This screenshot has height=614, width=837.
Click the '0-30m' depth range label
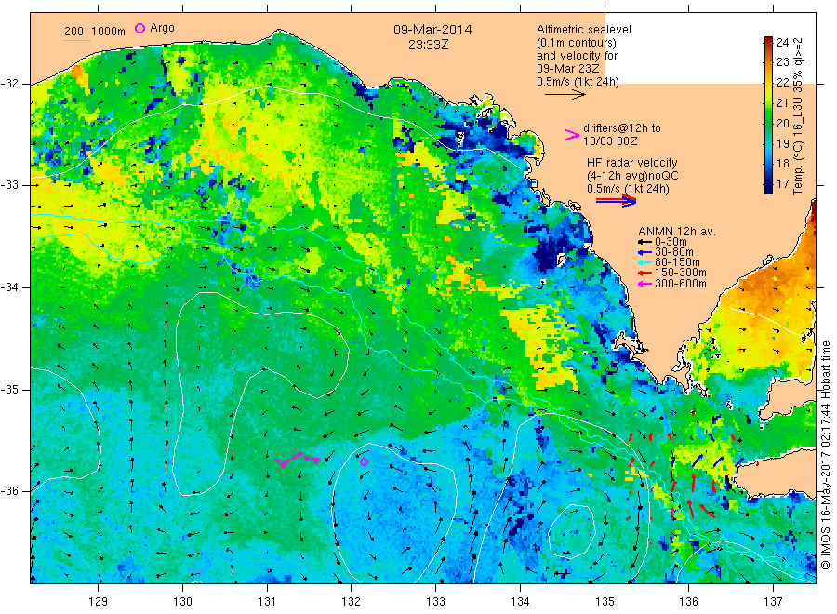pyautogui.click(x=671, y=242)
